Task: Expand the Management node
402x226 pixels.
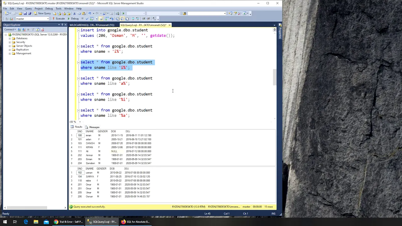Action: (9, 53)
